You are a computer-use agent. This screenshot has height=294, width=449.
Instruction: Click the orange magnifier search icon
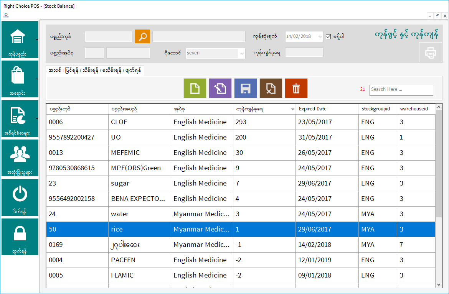tap(142, 37)
